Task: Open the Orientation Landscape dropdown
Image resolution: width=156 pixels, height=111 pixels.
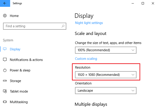Action: 106,91
